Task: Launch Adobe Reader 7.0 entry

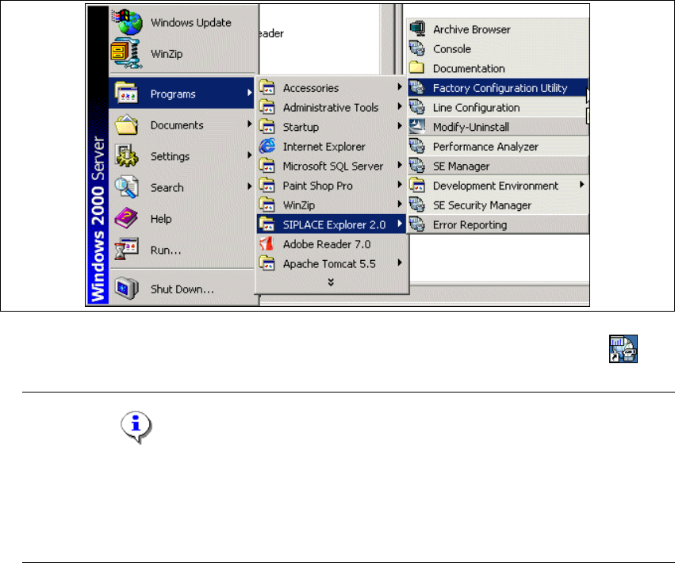Action: point(331,244)
